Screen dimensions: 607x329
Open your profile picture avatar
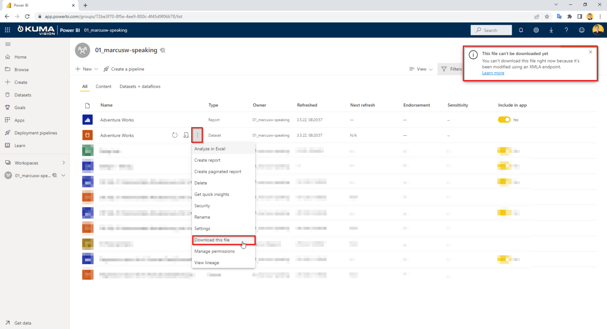[x=598, y=30]
